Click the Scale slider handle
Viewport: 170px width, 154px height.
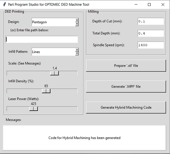point(54,73)
